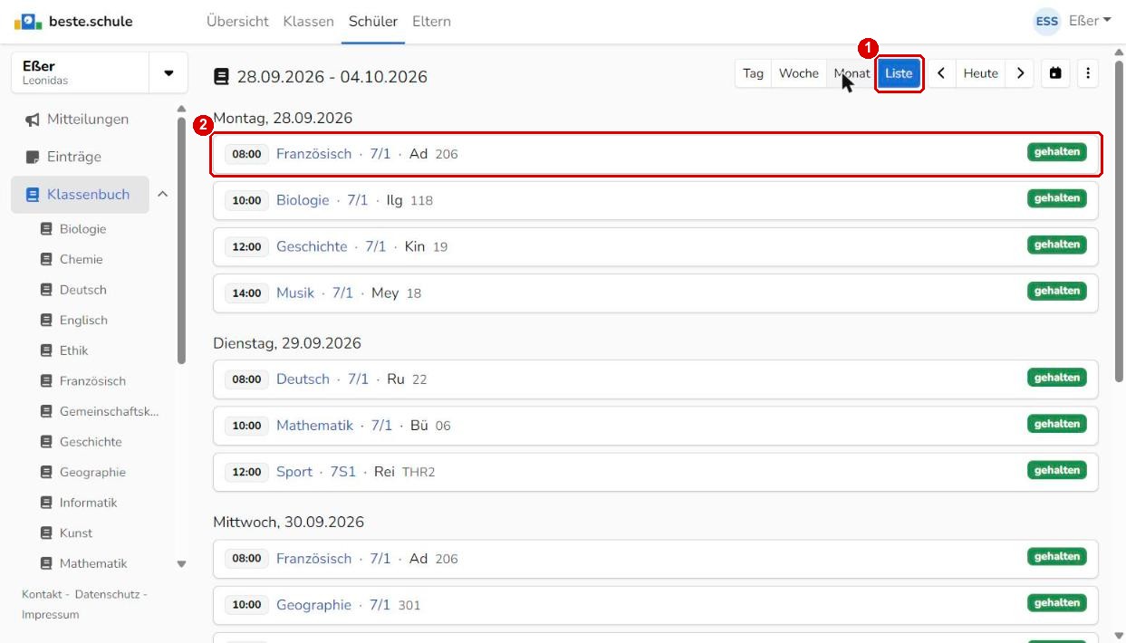Switch to the Eltern tab
Screen dimensions: 1126x643
pyautogui.click(x=431, y=21)
